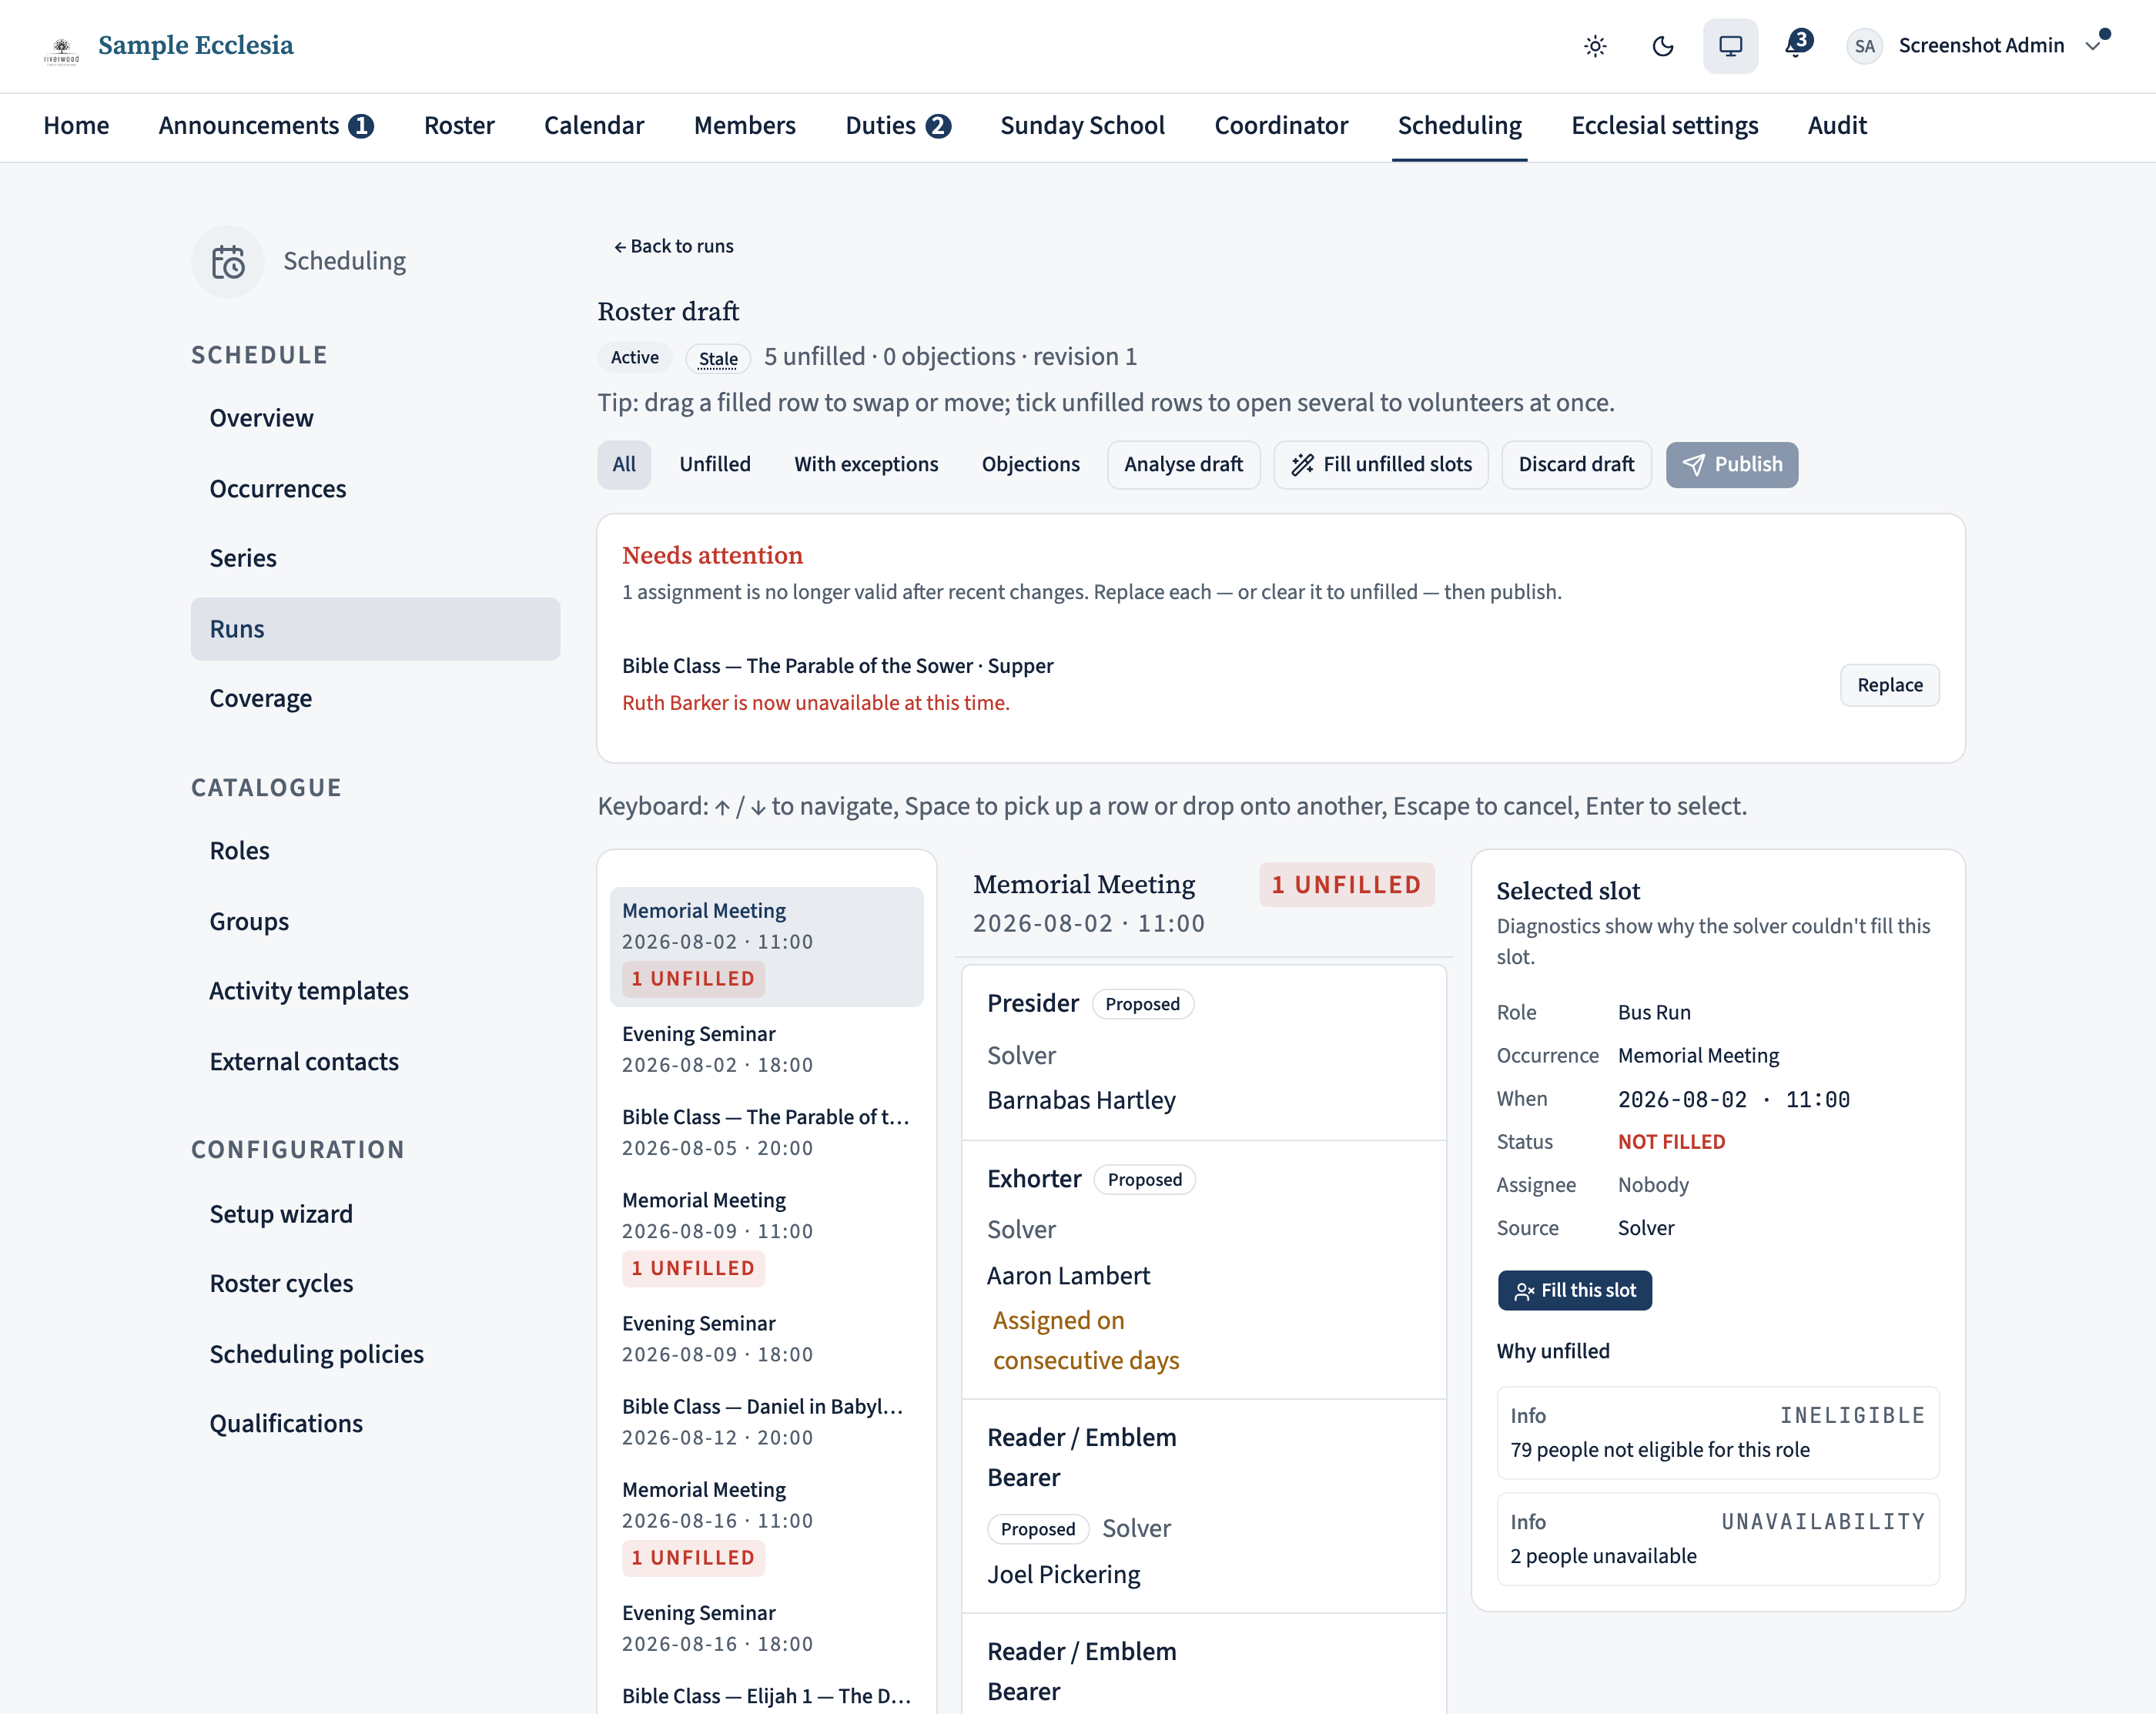The height and width of the screenshot is (1714, 2156).
Task: Replace Ruth Barker's Supper assignment
Action: (1889, 685)
